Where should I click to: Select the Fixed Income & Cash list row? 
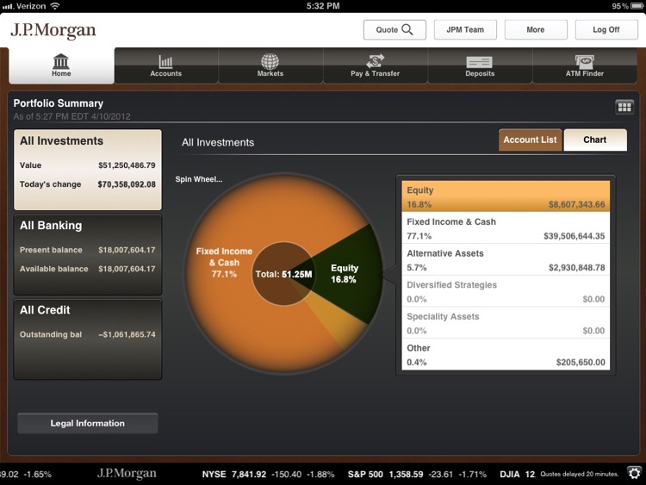[506, 228]
